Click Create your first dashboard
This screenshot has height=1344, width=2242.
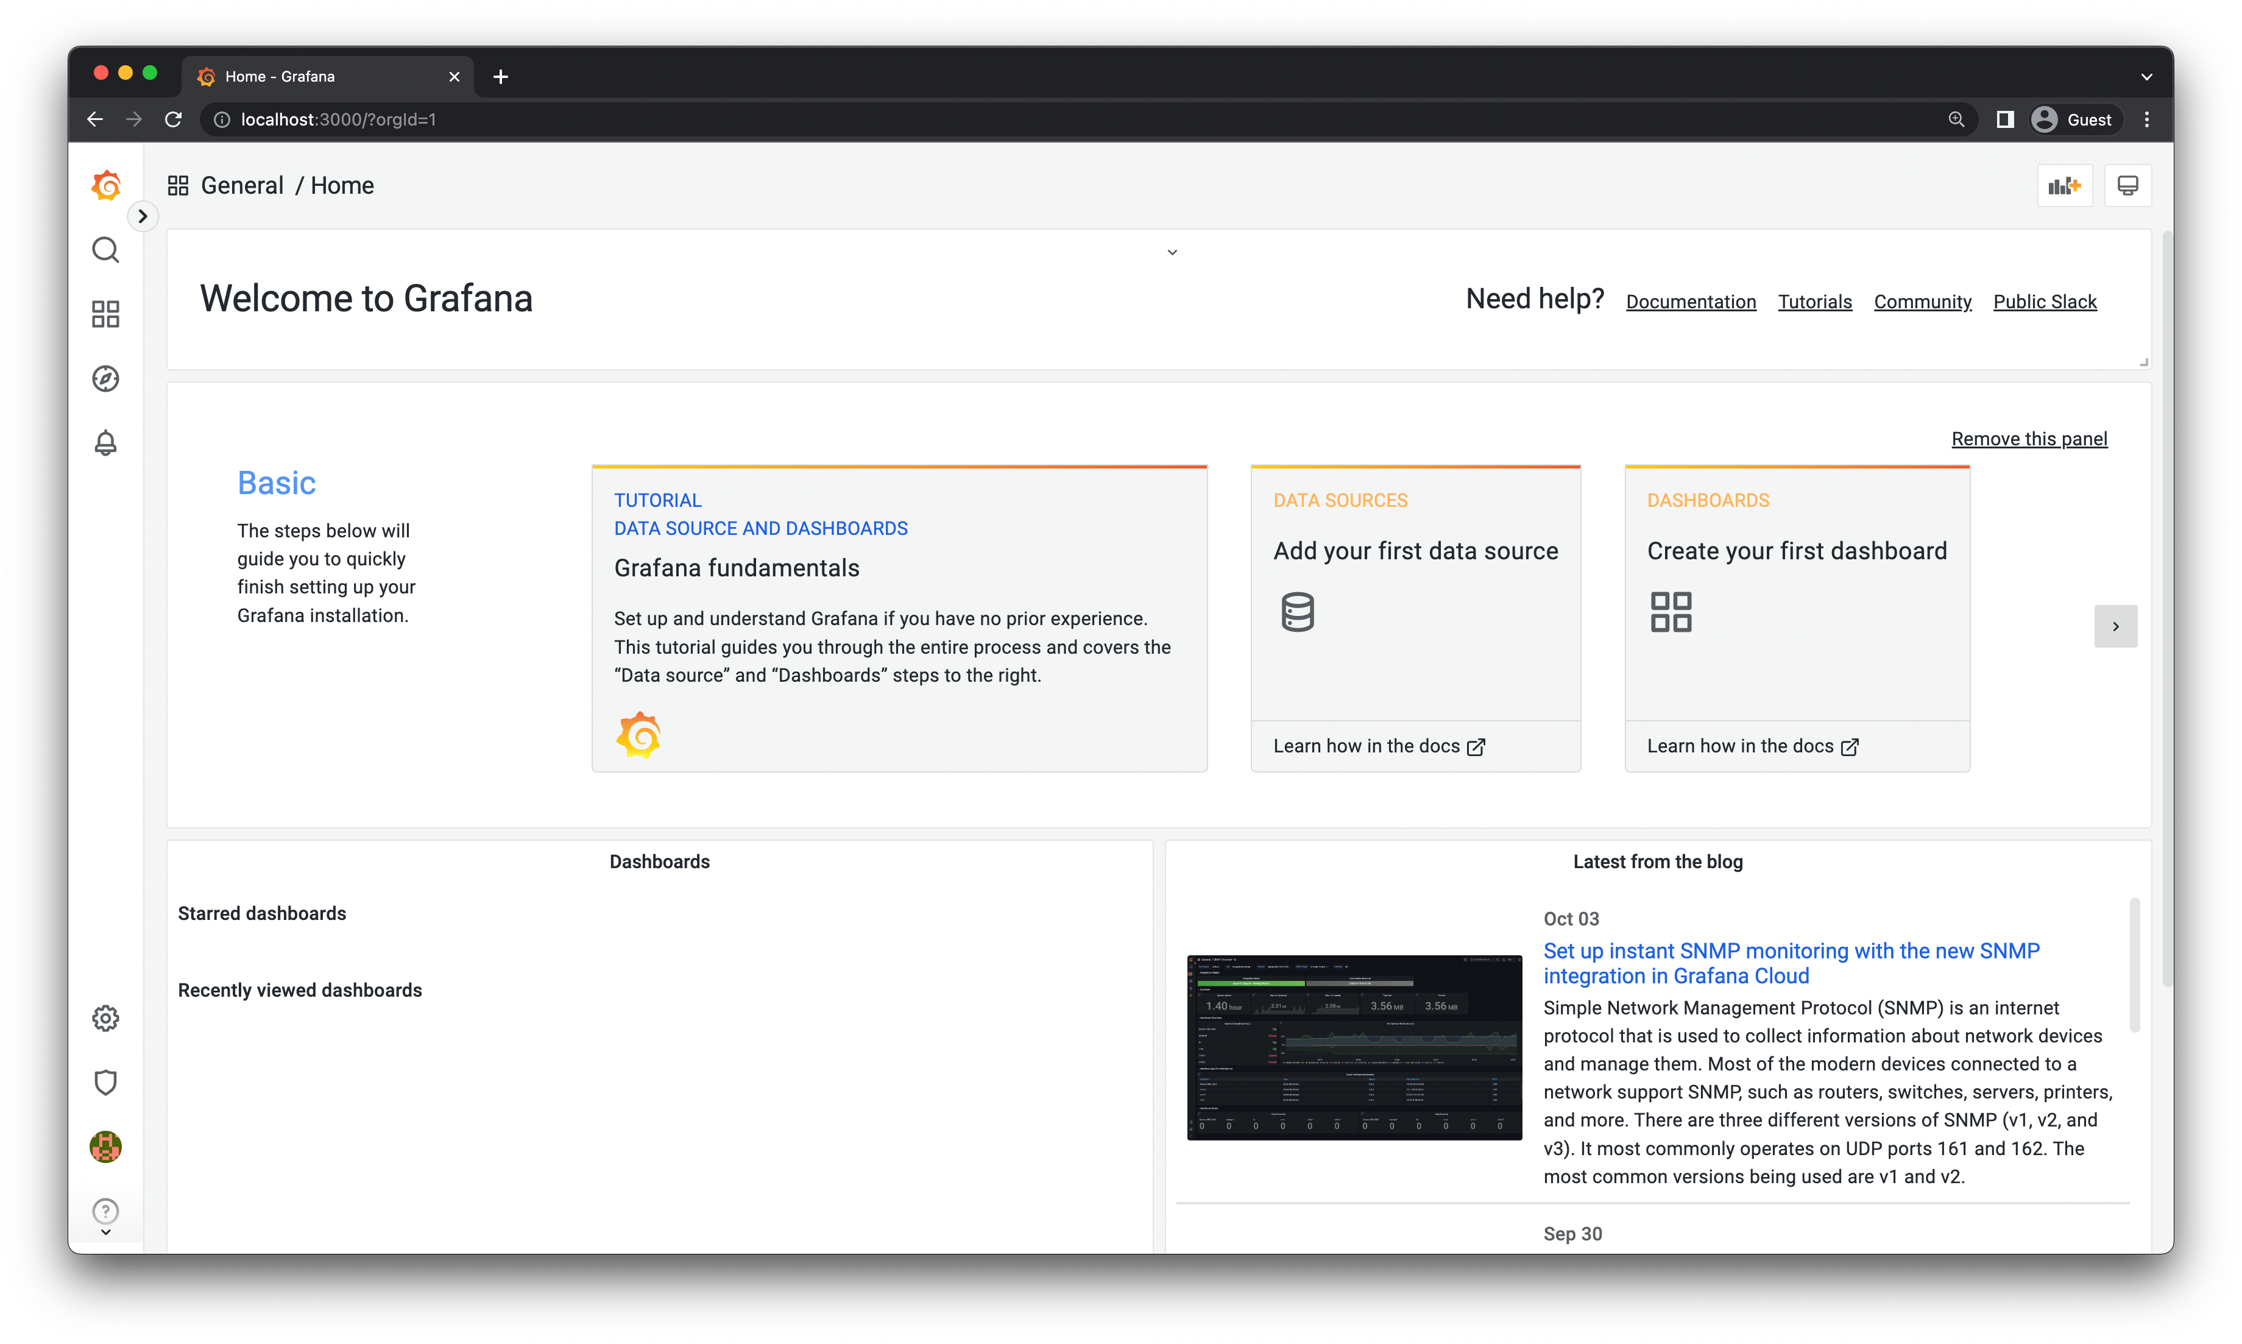tap(1797, 551)
